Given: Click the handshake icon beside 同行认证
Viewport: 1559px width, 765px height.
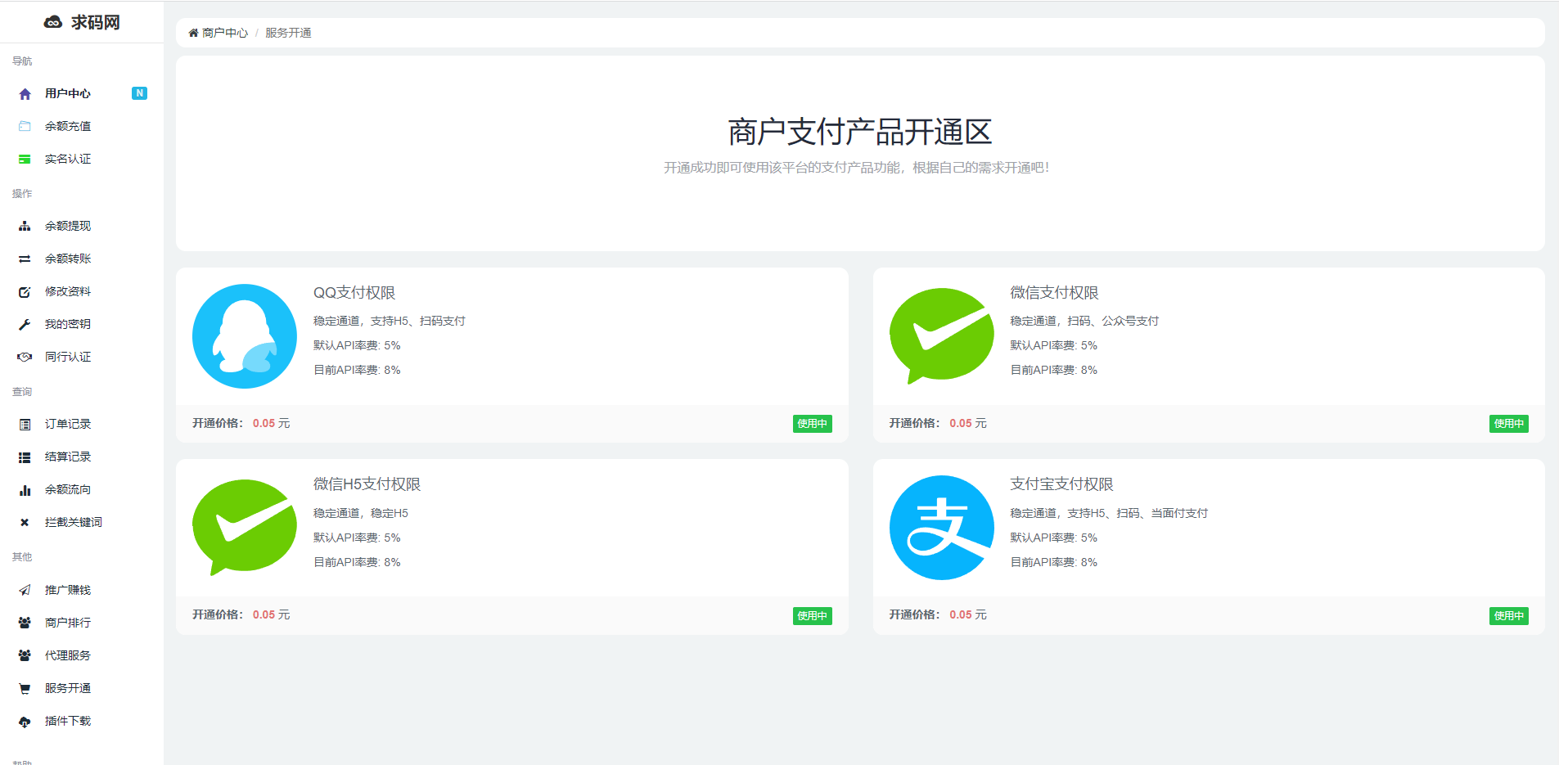Looking at the screenshot, I should [25, 357].
